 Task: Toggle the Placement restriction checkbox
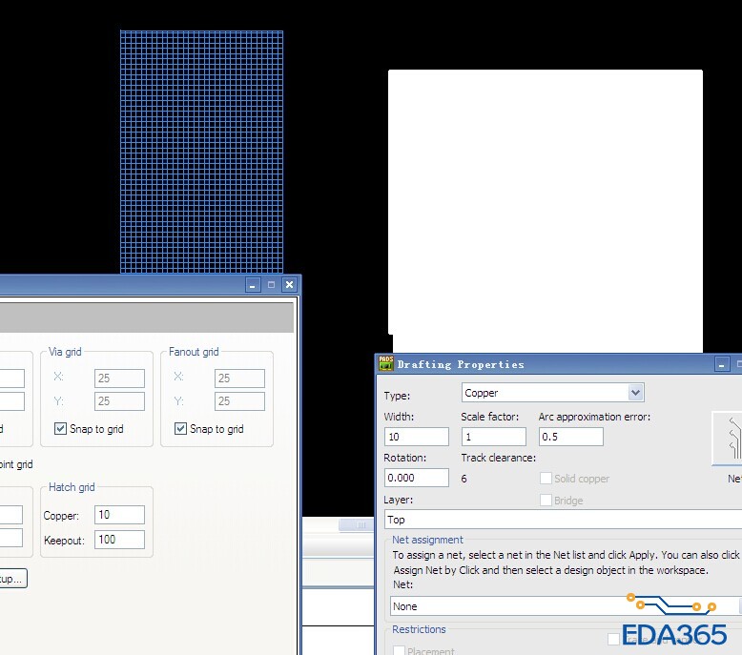pyautogui.click(x=399, y=651)
